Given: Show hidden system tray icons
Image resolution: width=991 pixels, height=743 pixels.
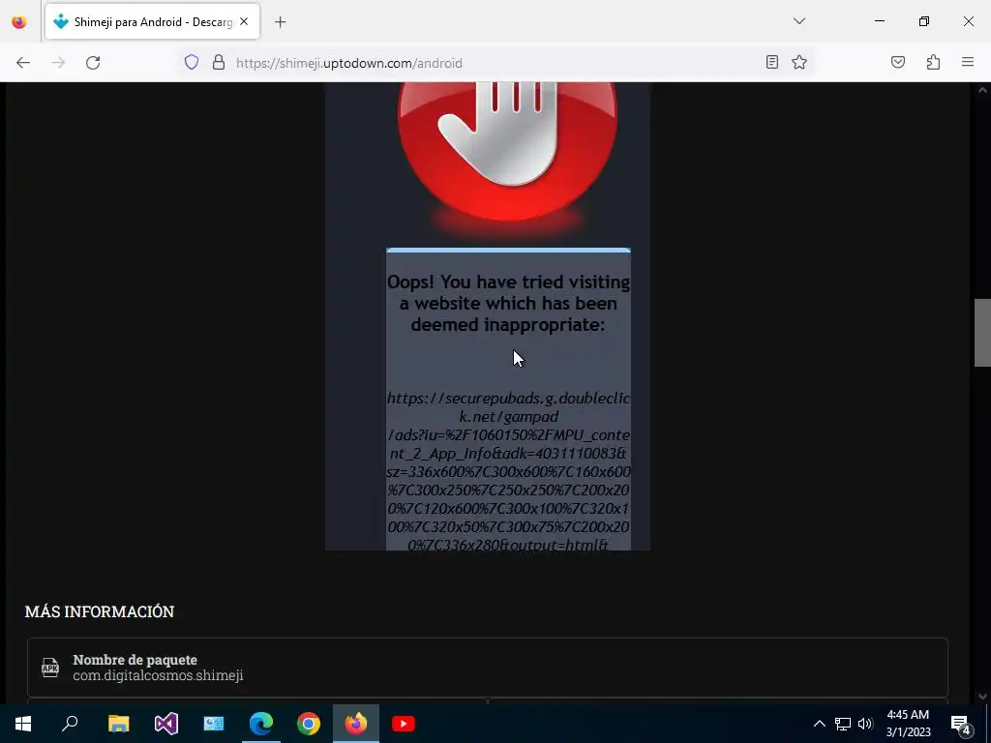Looking at the screenshot, I should coord(819,724).
